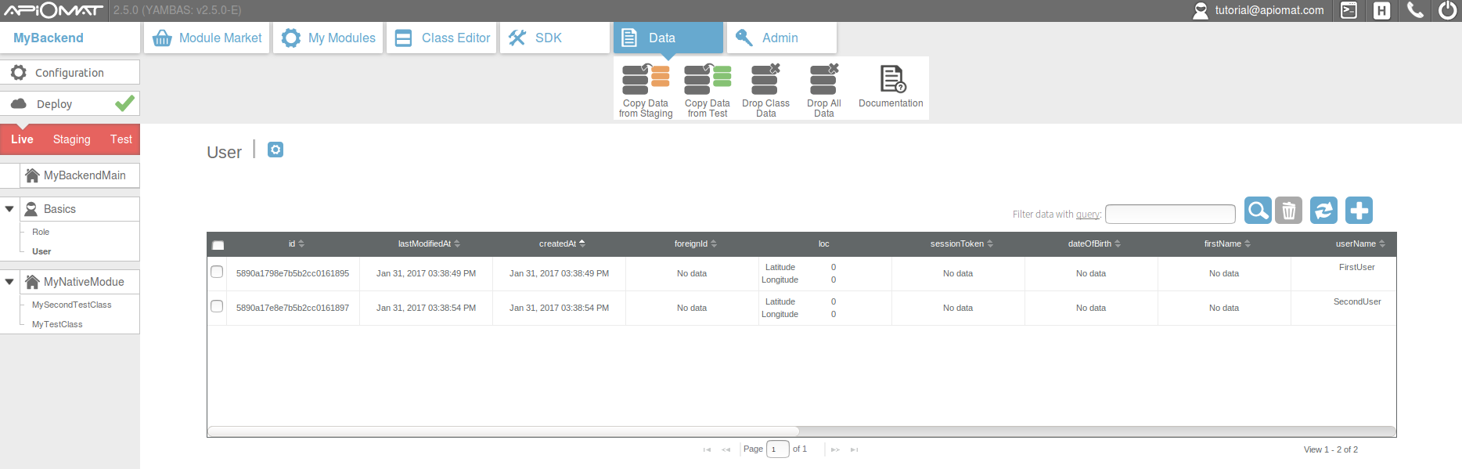Click the tutorial@apiomat.com account link
This screenshot has height=469, width=1462.
(1269, 10)
